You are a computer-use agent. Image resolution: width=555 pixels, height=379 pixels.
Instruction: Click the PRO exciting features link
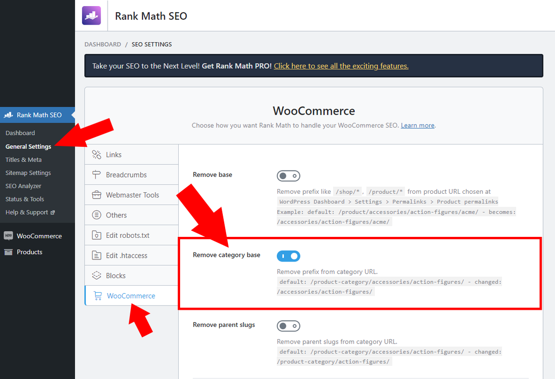(341, 66)
